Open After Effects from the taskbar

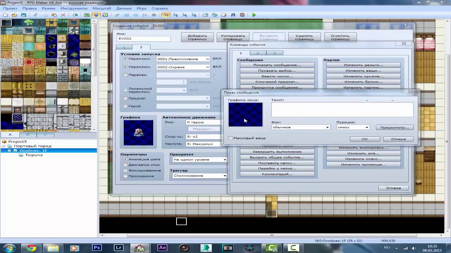tap(162, 248)
